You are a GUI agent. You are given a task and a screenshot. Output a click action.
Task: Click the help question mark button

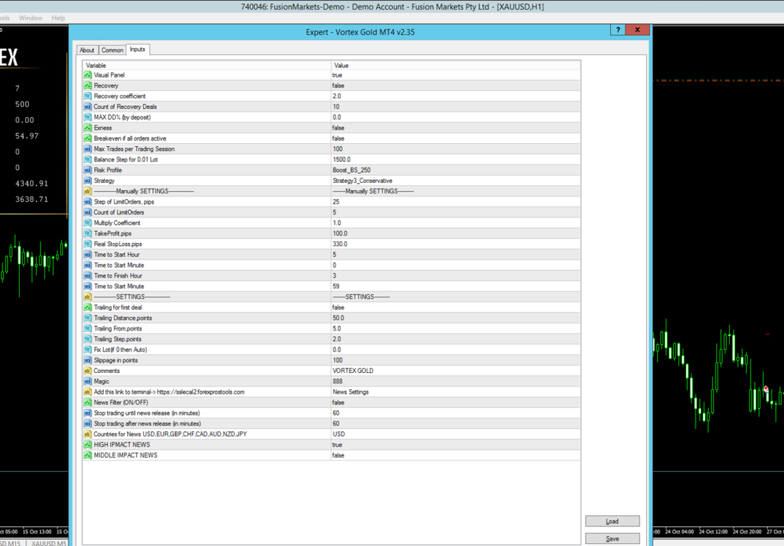coord(617,30)
